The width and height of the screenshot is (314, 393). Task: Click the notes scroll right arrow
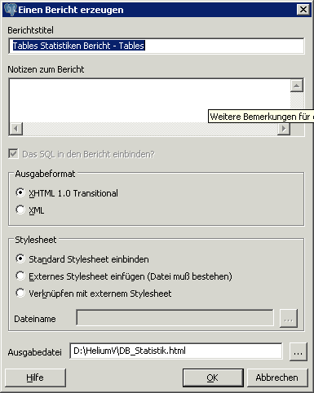click(x=284, y=129)
